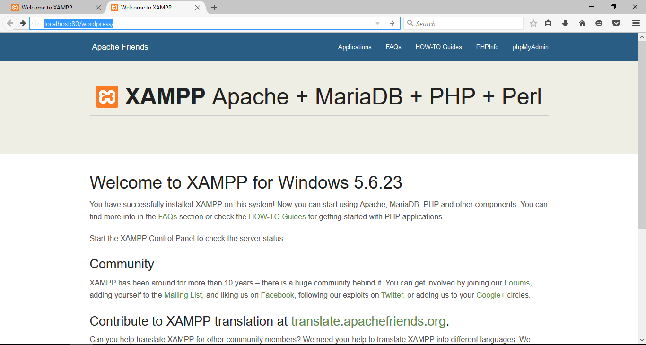Visit the Forums link in the Community section
646x345 pixels.
[x=516, y=283]
